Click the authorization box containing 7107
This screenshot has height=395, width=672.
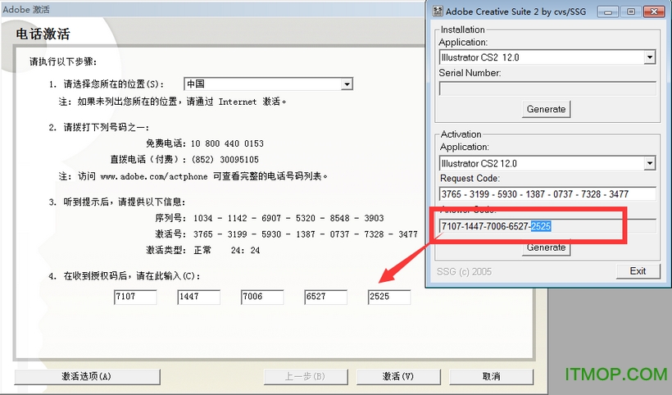(135, 297)
